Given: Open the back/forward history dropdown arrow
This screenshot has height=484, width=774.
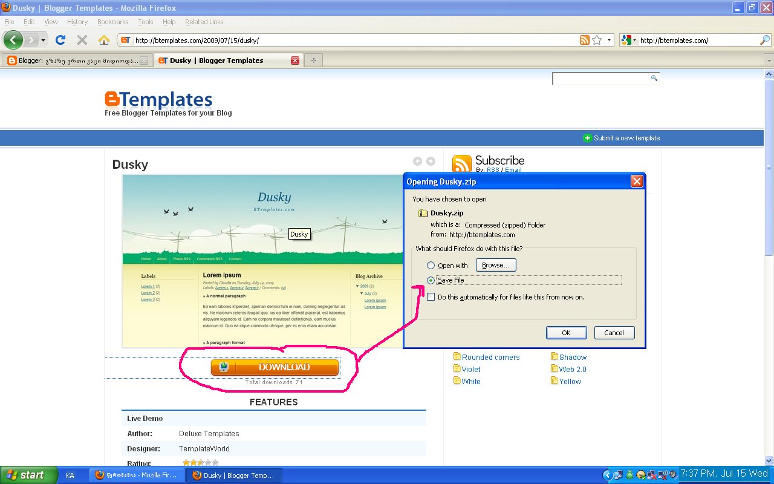Looking at the screenshot, I should click(43, 40).
